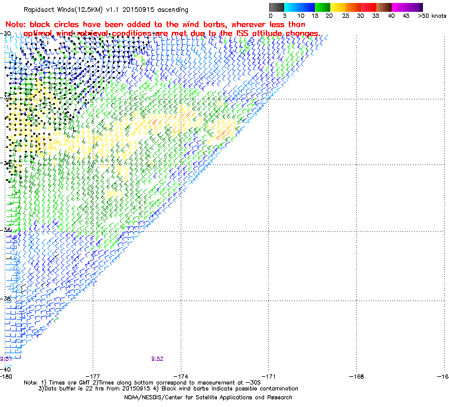Screen dimensions: 449x407
Task: Click the red note line beginning 'Note: black circles'
Action: 155,24
